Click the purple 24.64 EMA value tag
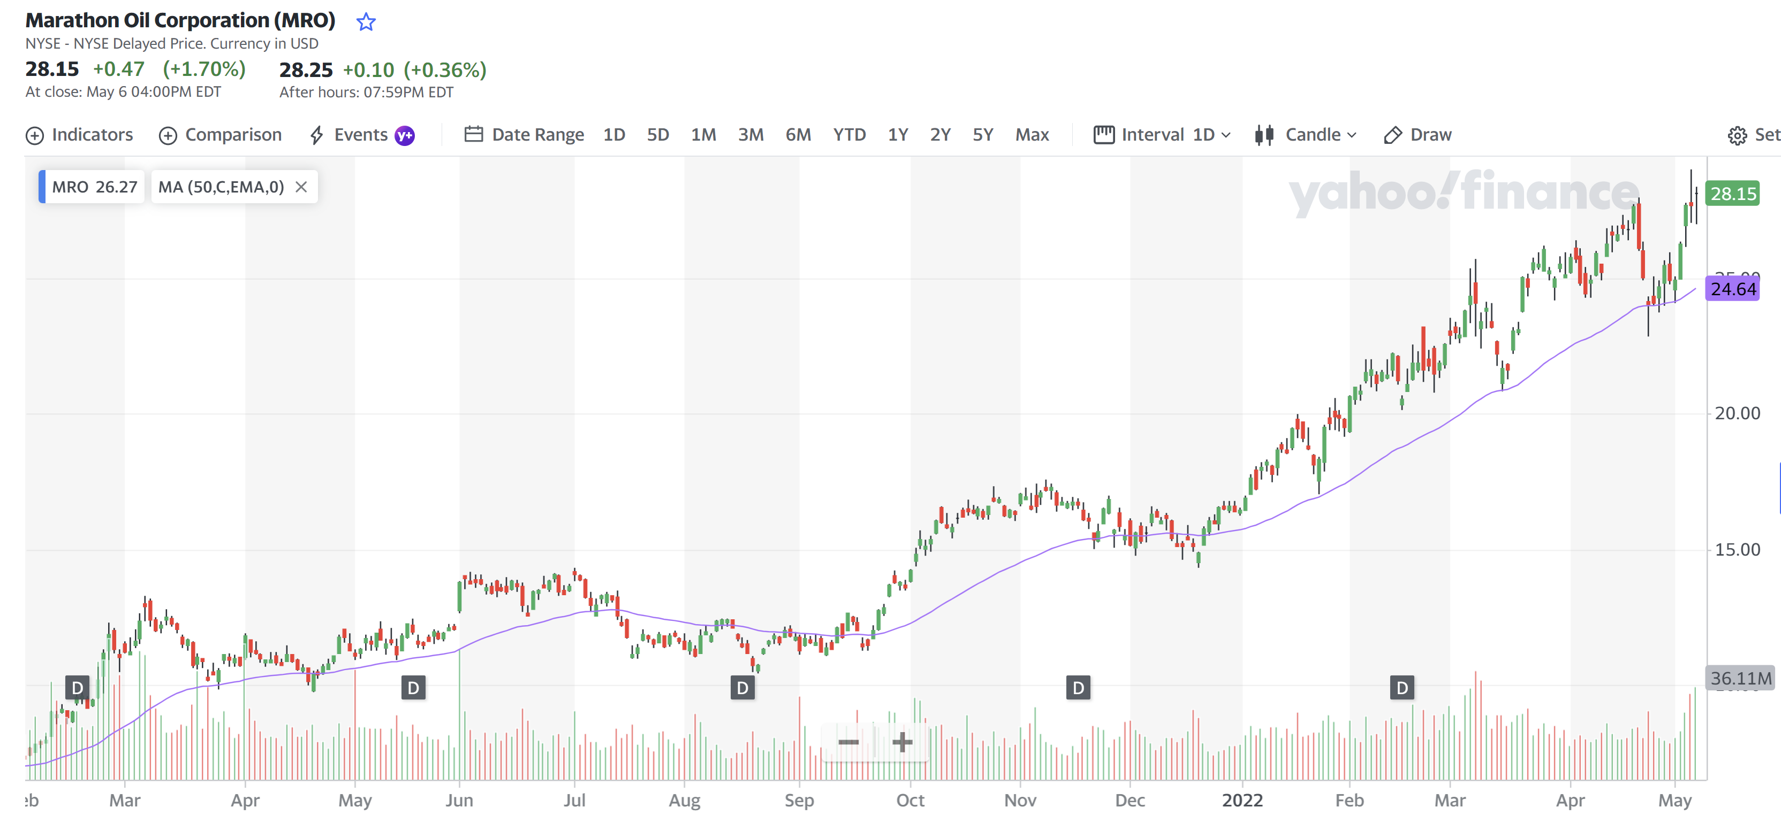This screenshot has width=1781, height=838. 1732,289
